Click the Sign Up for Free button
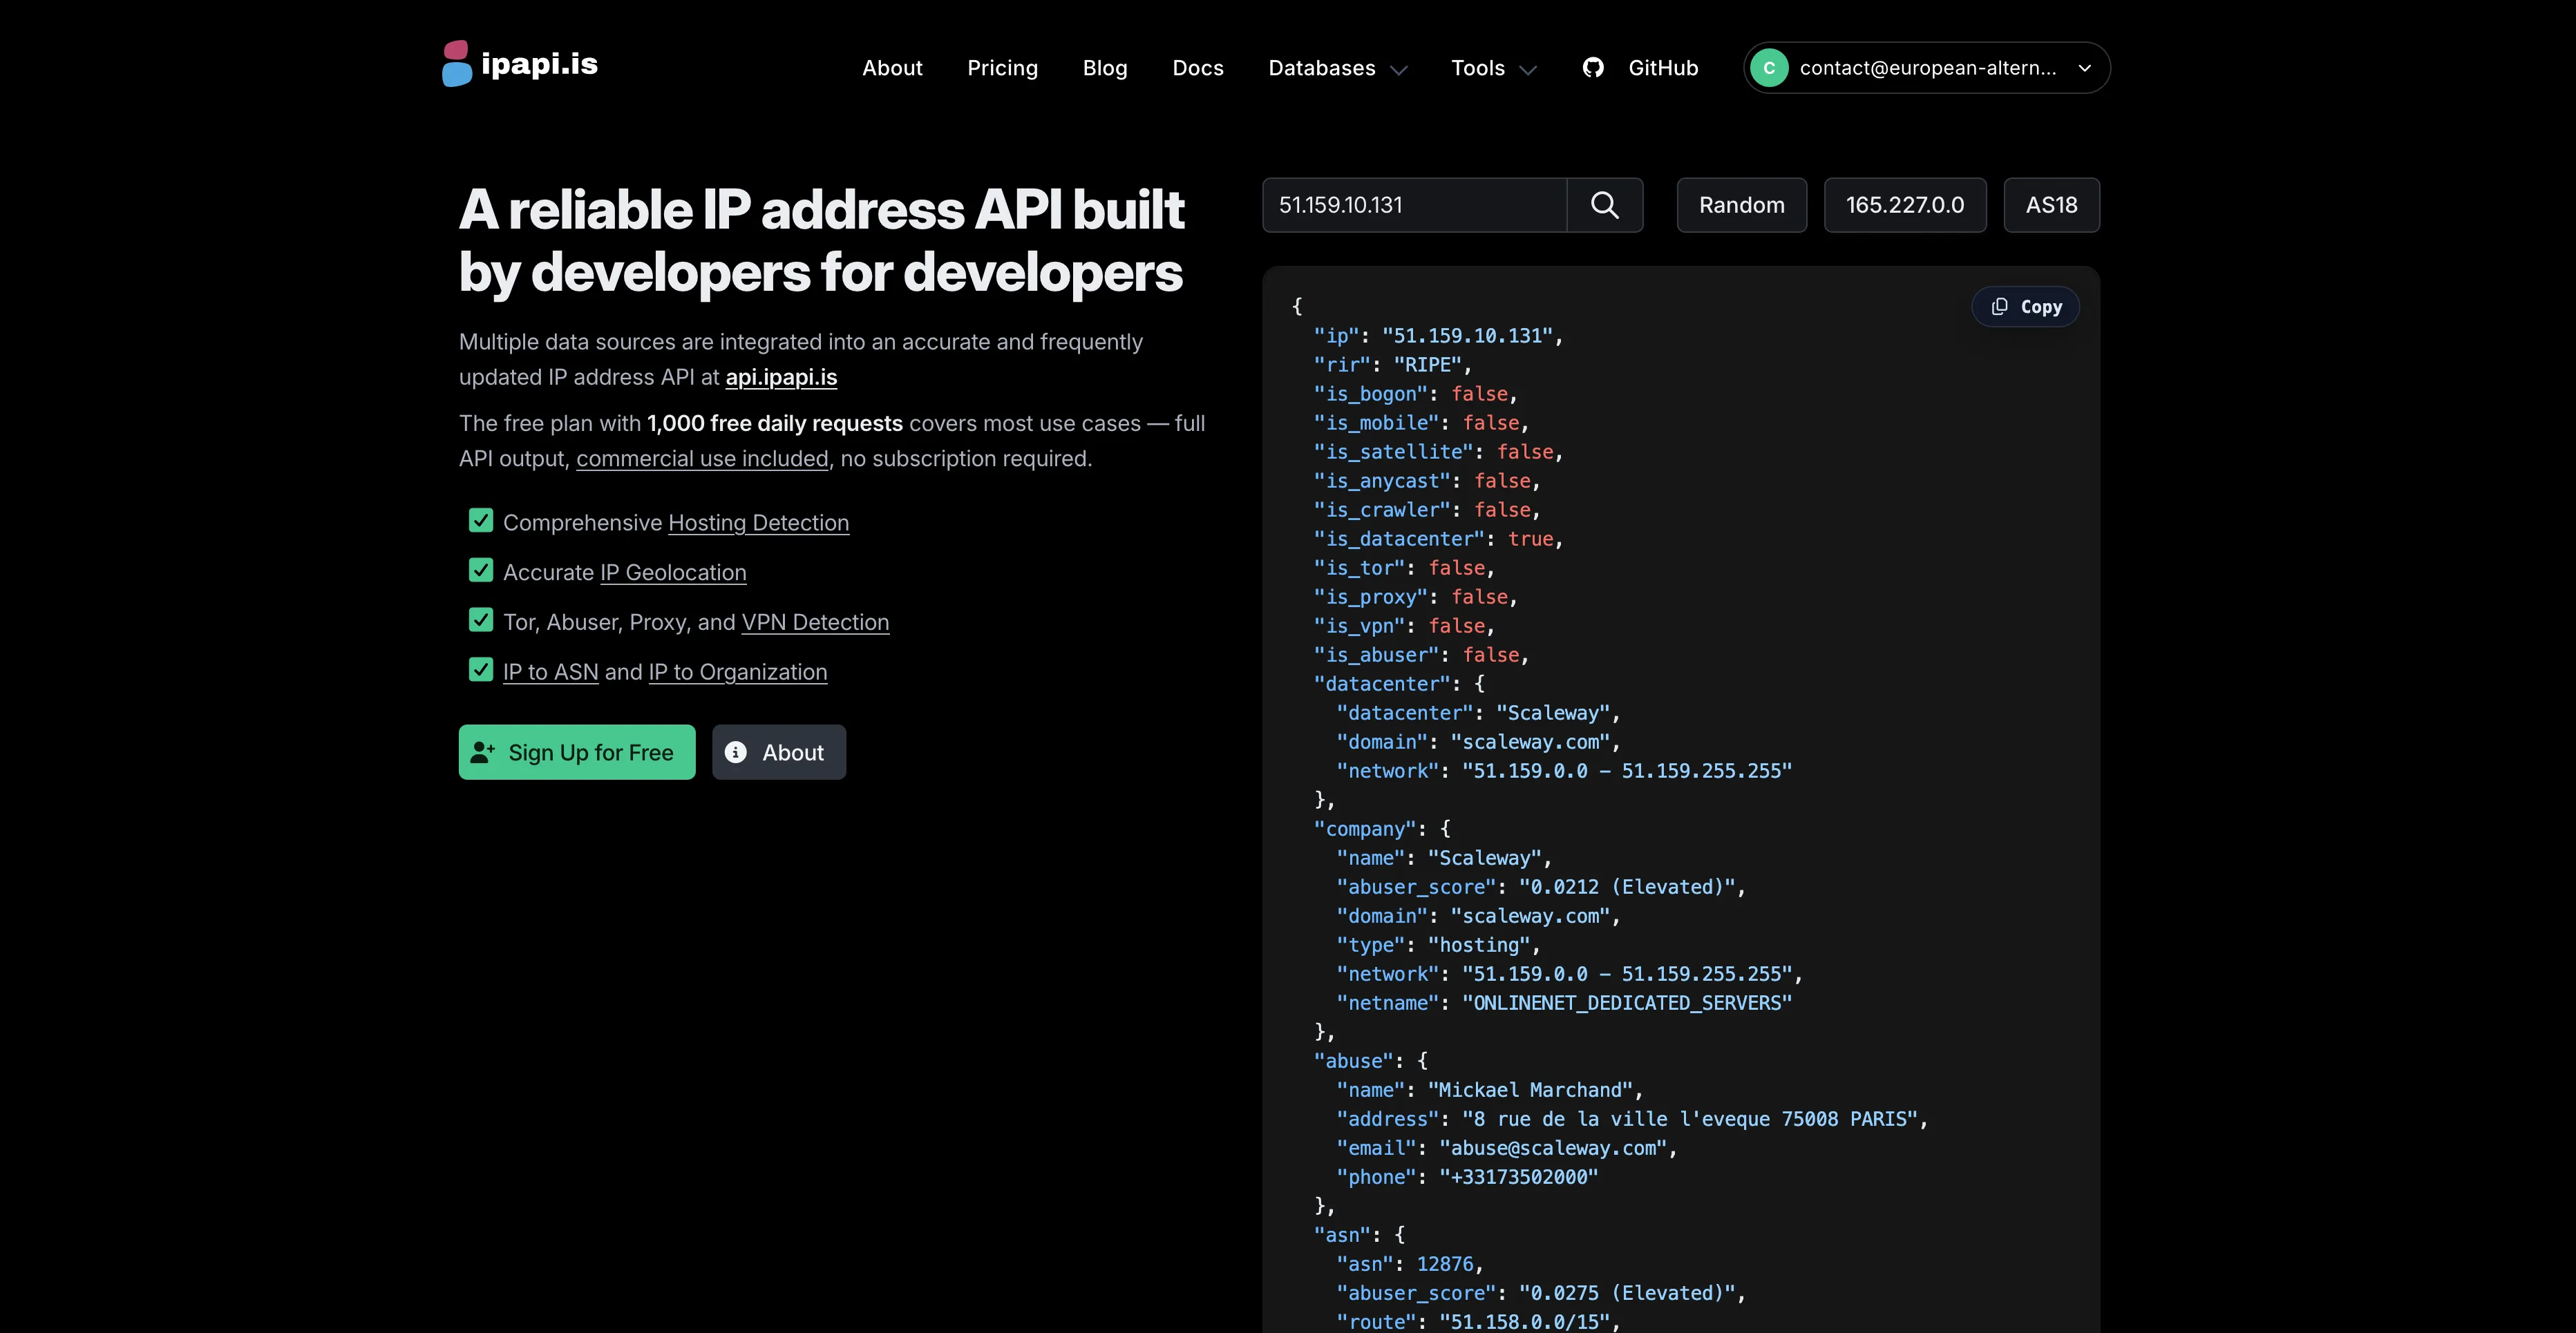2576x1333 pixels. coord(577,752)
